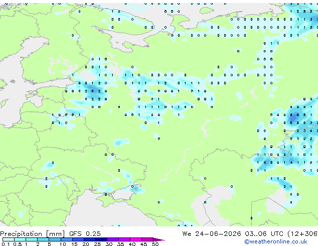Click the '0.1' legend scale label
Viewport: 318px width, 246px height.
[6, 244]
